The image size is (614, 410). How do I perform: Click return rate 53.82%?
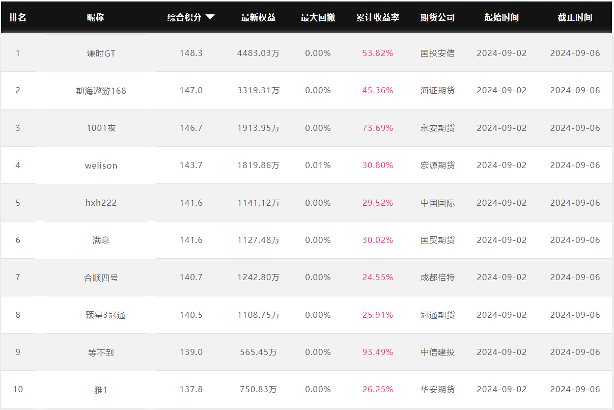click(x=378, y=53)
